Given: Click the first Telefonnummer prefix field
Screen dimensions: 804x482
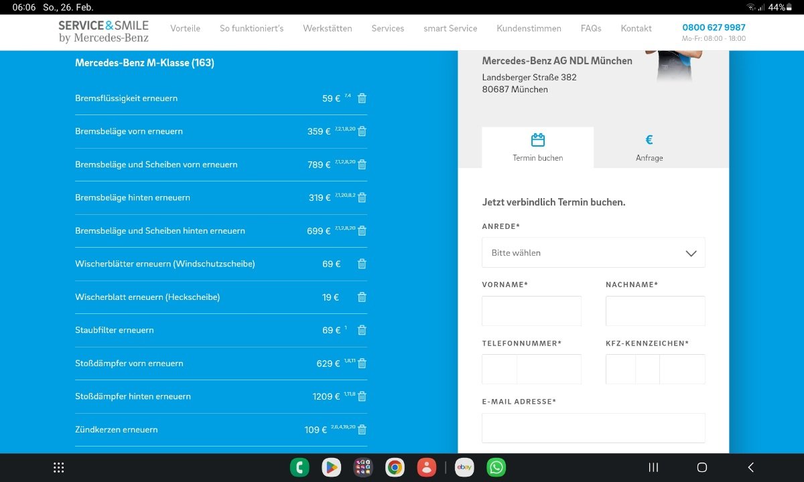Looking at the screenshot, I should click(x=499, y=370).
